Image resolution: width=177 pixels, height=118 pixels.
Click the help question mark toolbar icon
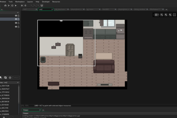(25, 6)
